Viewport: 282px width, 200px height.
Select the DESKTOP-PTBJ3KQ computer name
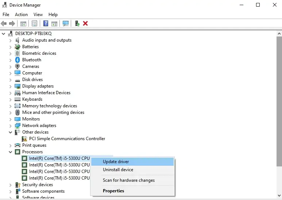[33, 34]
